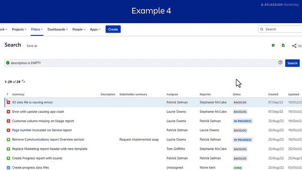
Task: Open in Google Sheets icon
Action: click(x=283, y=45)
